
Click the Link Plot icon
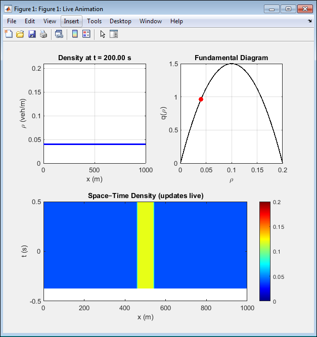click(59, 34)
